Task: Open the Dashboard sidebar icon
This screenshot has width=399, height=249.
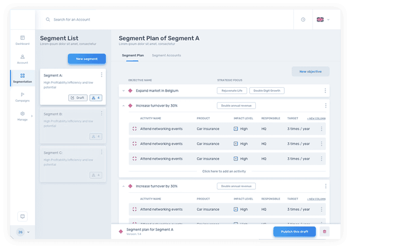Action: pos(22,38)
